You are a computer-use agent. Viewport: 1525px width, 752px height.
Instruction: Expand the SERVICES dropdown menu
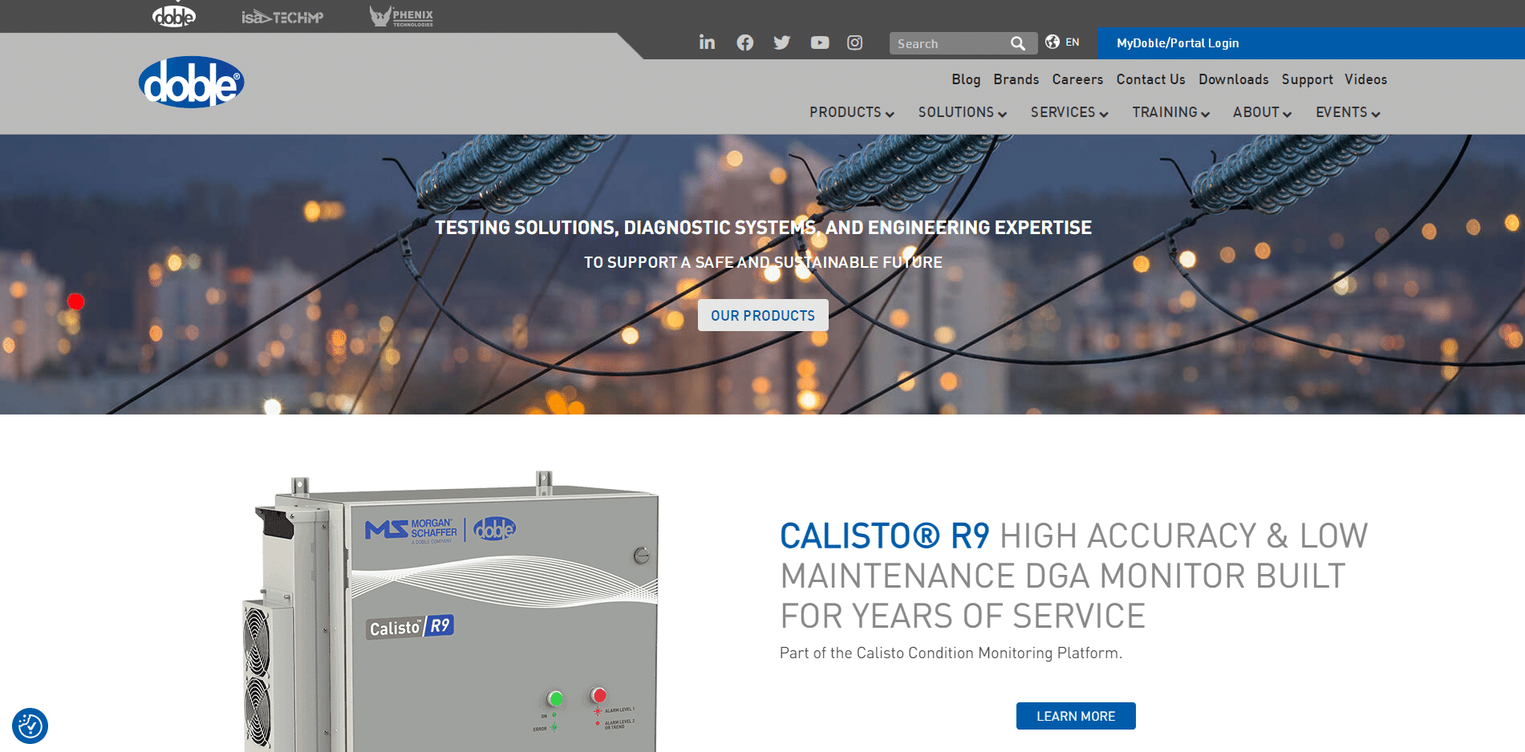[1069, 112]
